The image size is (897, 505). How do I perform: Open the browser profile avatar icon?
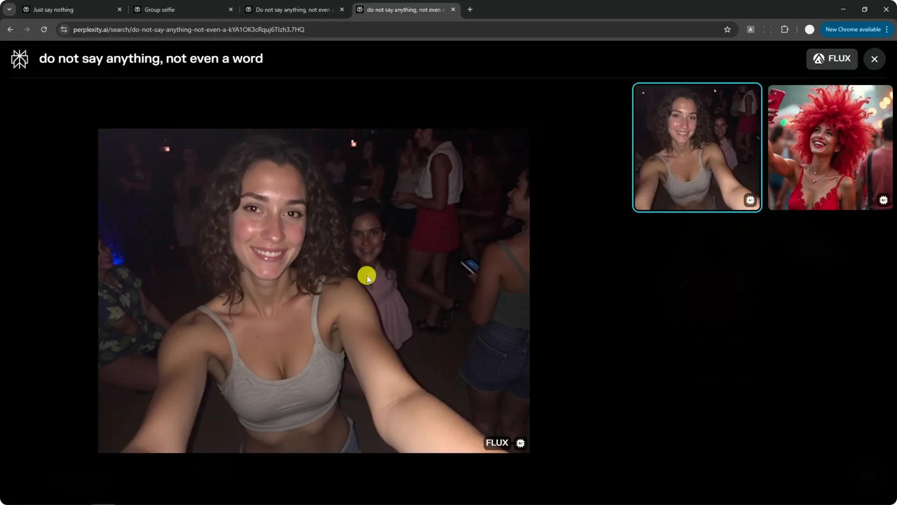pyautogui.click(x=810, y=29)
